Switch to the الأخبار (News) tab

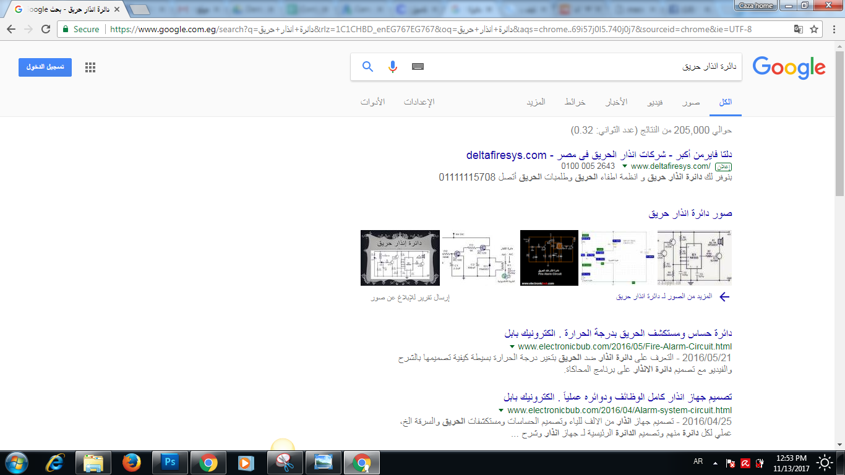tap(615, 102)
